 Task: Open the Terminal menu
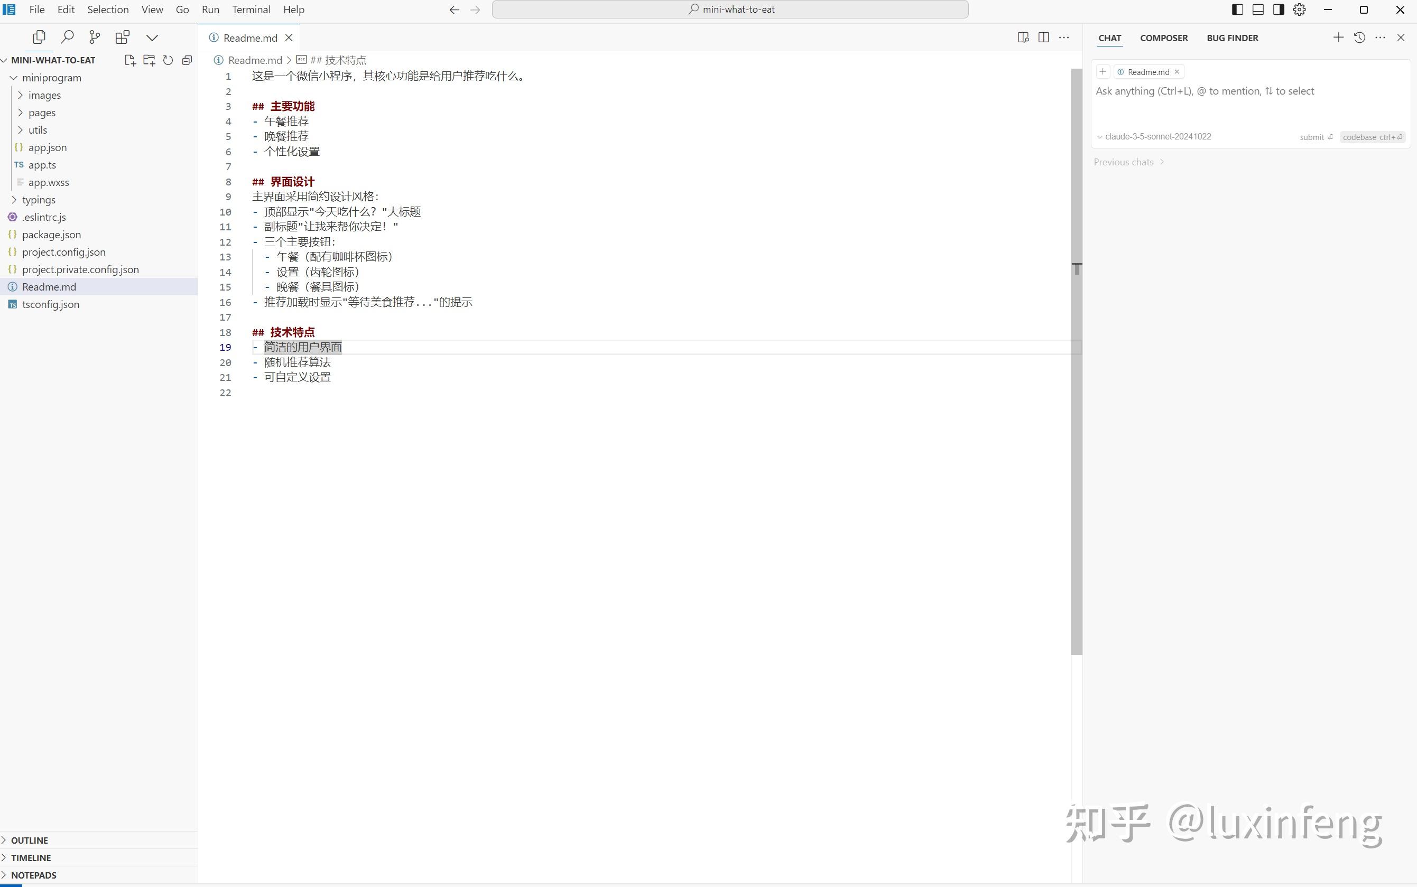(x=251, y=10)
